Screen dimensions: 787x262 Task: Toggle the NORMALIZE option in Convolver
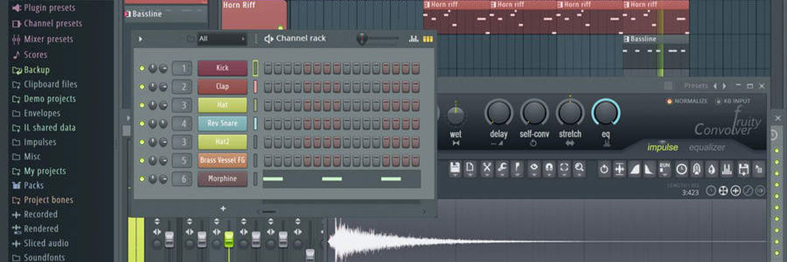687,101
